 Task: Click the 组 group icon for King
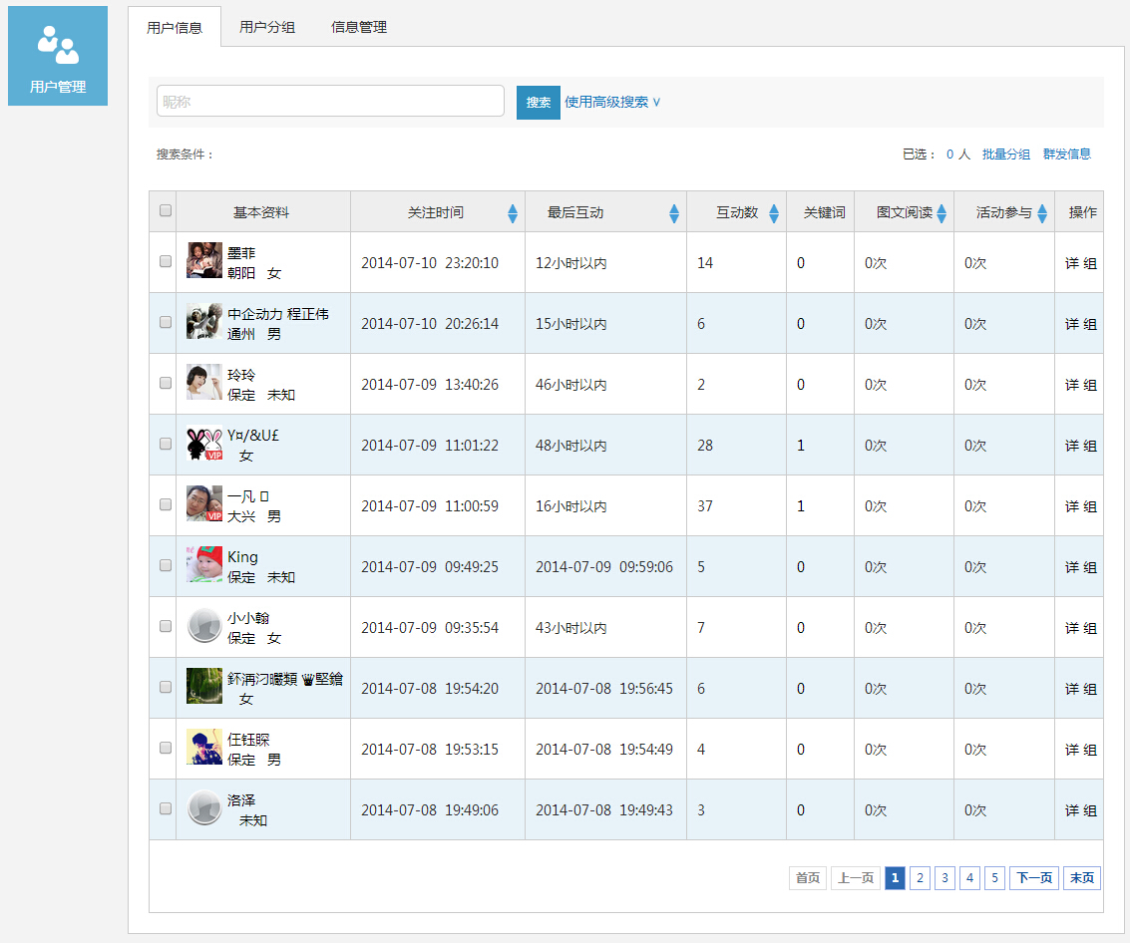pos(1090,567)
